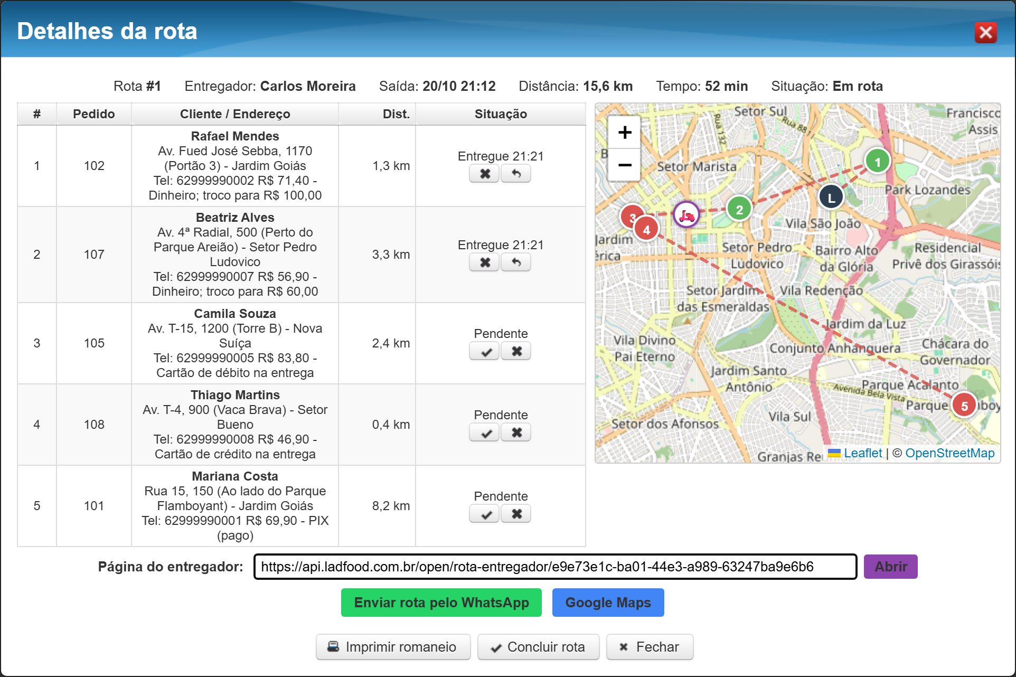Confirm delivery for Thiago Martins order 108
The width and height of the screenshot is (1016, 677).
pos(484,432)
